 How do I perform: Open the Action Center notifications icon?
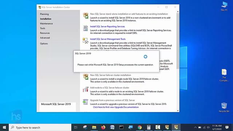click(227, 127)
